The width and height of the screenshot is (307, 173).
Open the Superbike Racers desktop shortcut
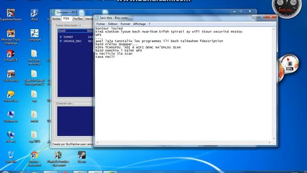[11, 15]
